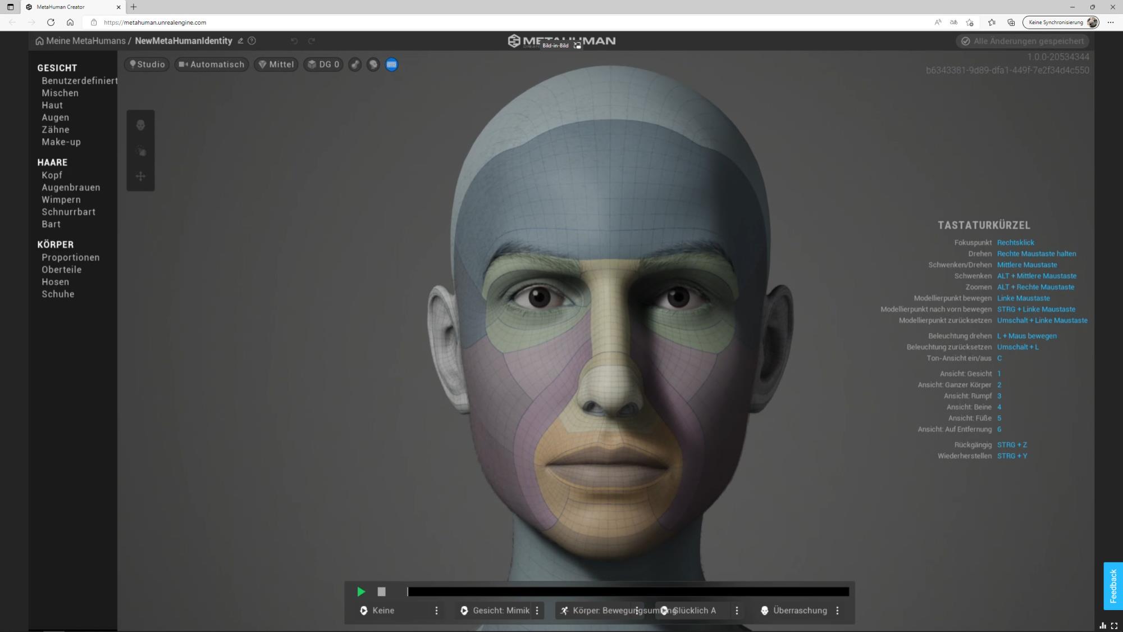This screenshot has width=1123, height=632.
Task: Click the browser back arrow
Action: pos(12,22)
